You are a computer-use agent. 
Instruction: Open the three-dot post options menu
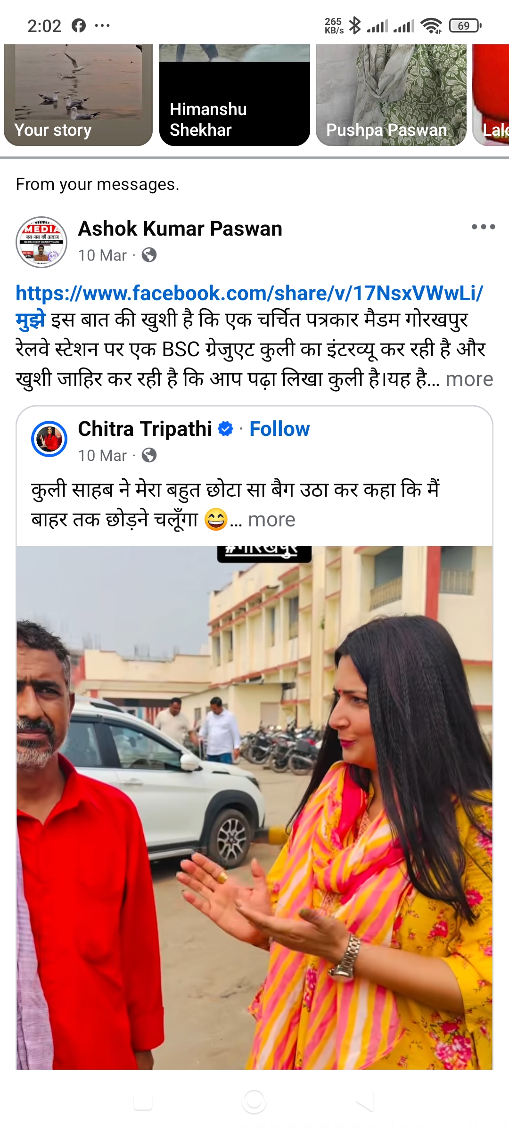[x=483, y=227]
